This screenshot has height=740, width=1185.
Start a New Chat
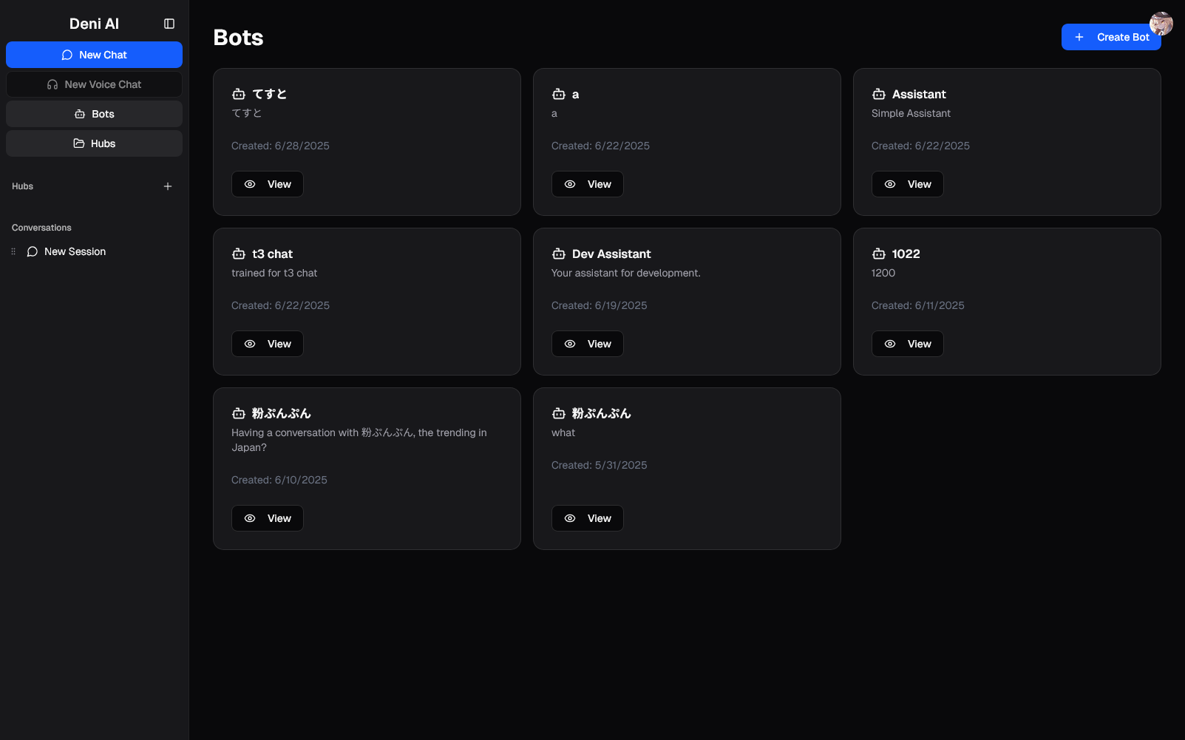pos(94,55)
